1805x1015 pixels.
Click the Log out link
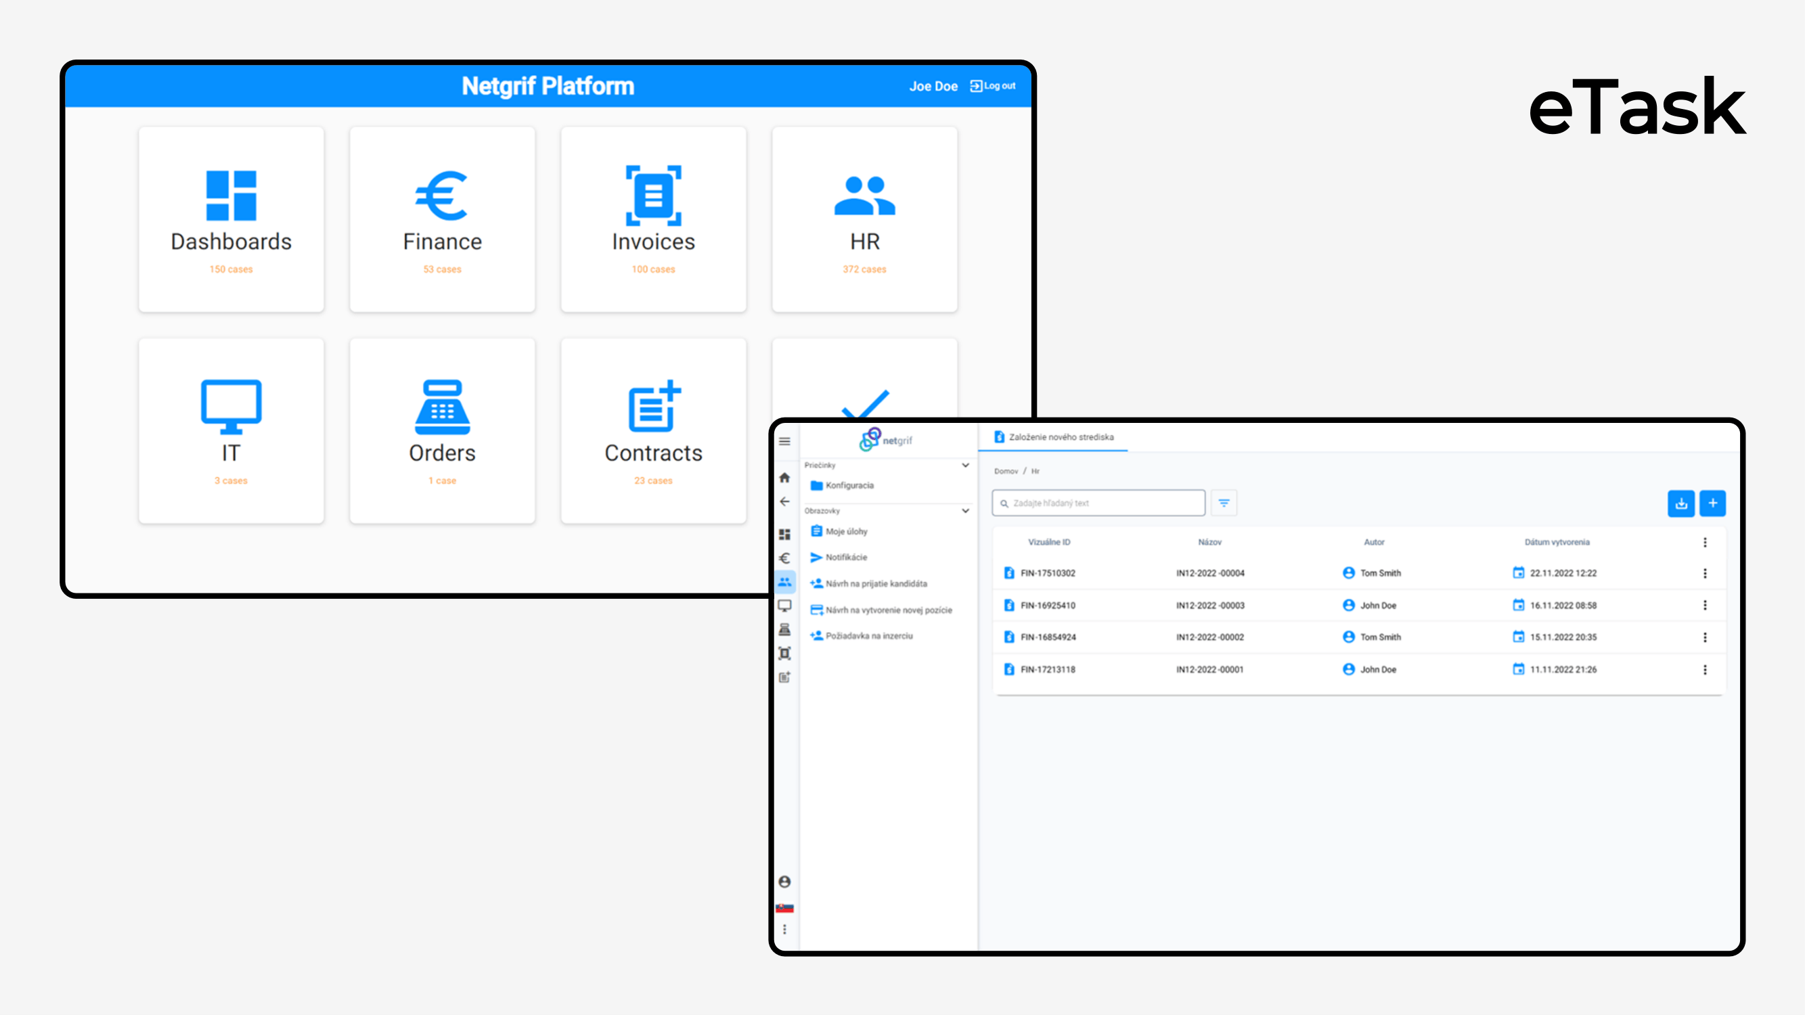click(993, 86)
